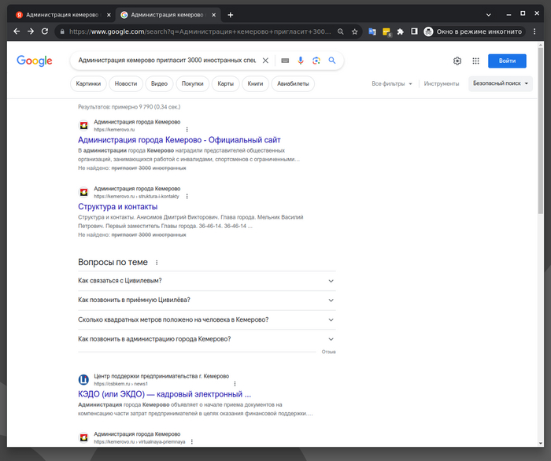Click the blue search magnifier button
Viewport: 551px width, 461px height.
[x=332, y=61]
